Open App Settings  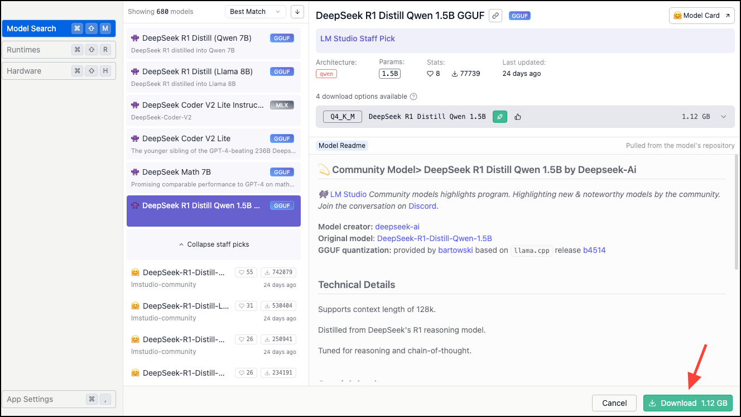coord(59,399)
